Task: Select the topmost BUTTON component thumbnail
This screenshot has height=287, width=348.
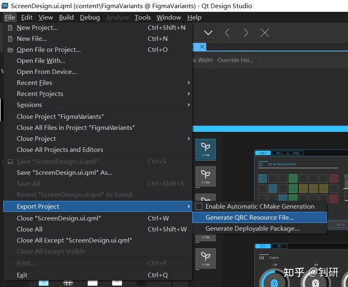Action: click(x=205, y=149)
